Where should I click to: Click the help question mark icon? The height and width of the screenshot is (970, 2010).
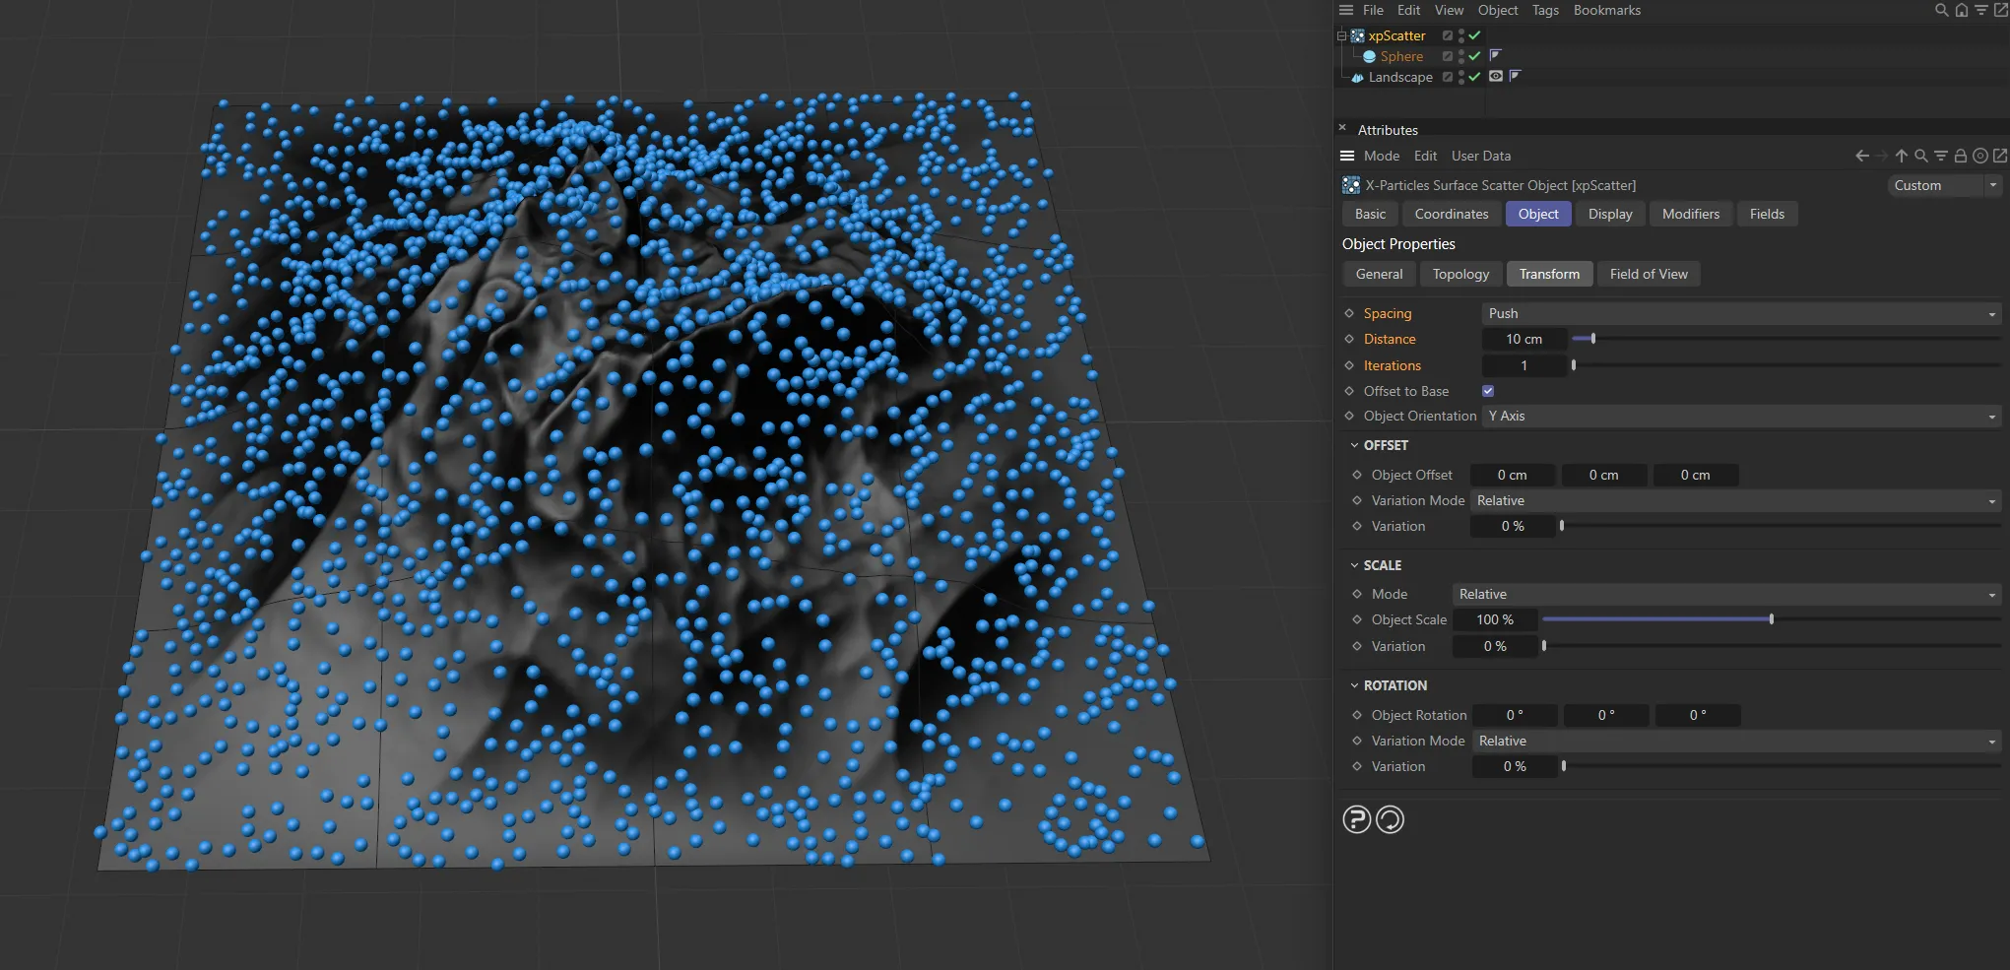[1356, 818]
